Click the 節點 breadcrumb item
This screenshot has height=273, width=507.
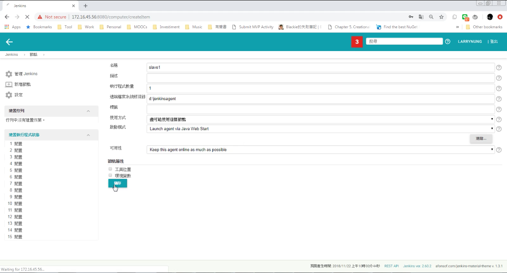33,55
